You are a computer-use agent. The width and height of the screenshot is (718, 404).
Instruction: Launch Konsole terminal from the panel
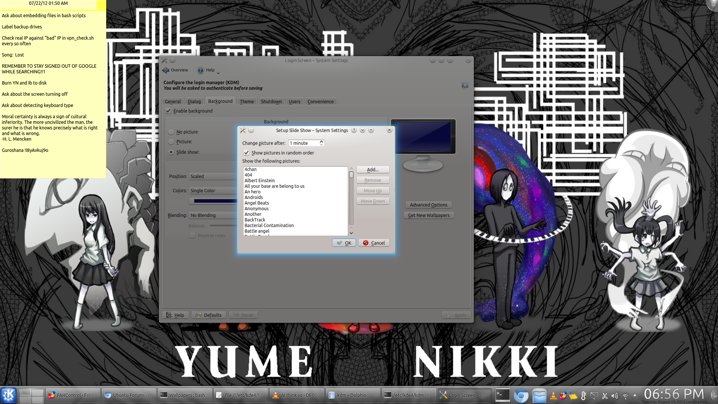[x=502, y=395]
